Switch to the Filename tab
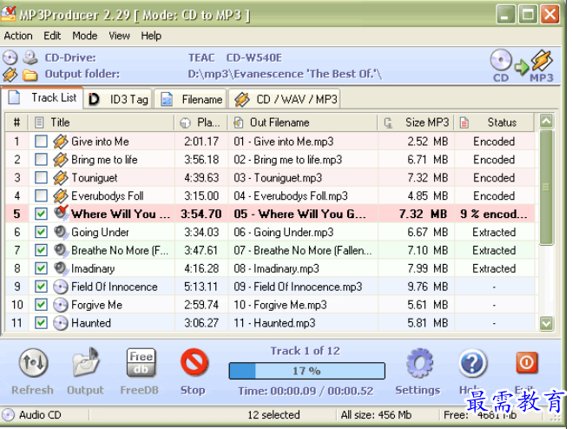Screen dimensions: 572x429 click(x=192, y=99)
